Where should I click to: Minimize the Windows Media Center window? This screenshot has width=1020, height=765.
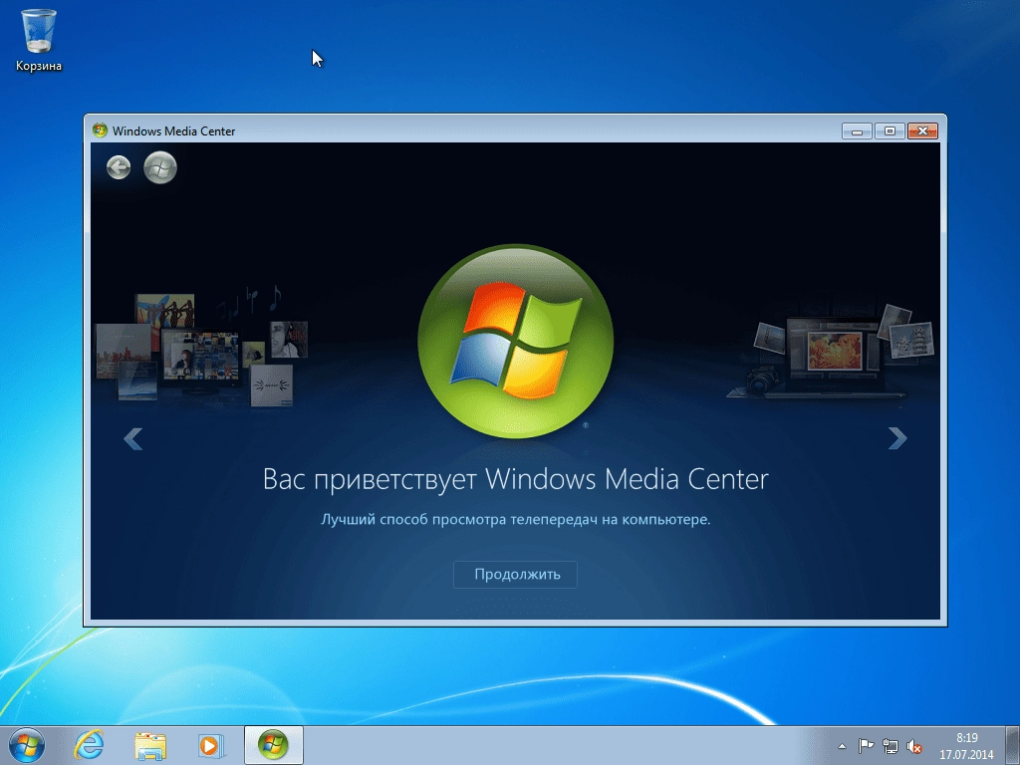pyautogui.click(x=857, y=131)
